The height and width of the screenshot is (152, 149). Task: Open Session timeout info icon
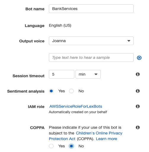point(138,74)
